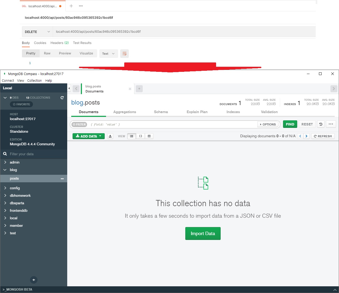Switch to Schema tab

tap(161, 112)
